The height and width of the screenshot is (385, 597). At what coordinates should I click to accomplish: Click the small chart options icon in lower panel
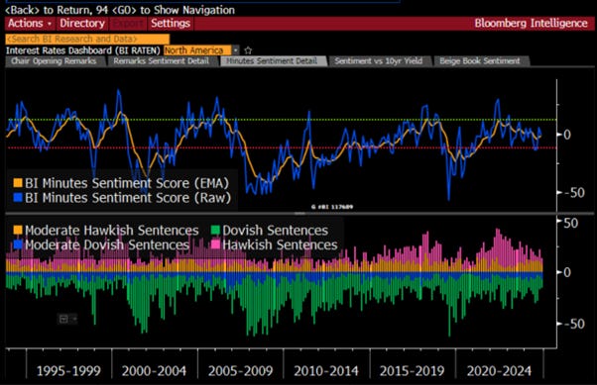63,319
